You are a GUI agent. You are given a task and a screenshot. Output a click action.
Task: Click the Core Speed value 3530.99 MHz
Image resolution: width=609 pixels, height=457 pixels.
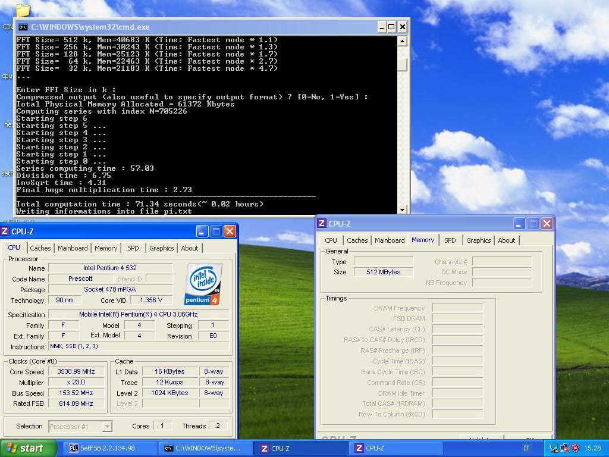76,371
